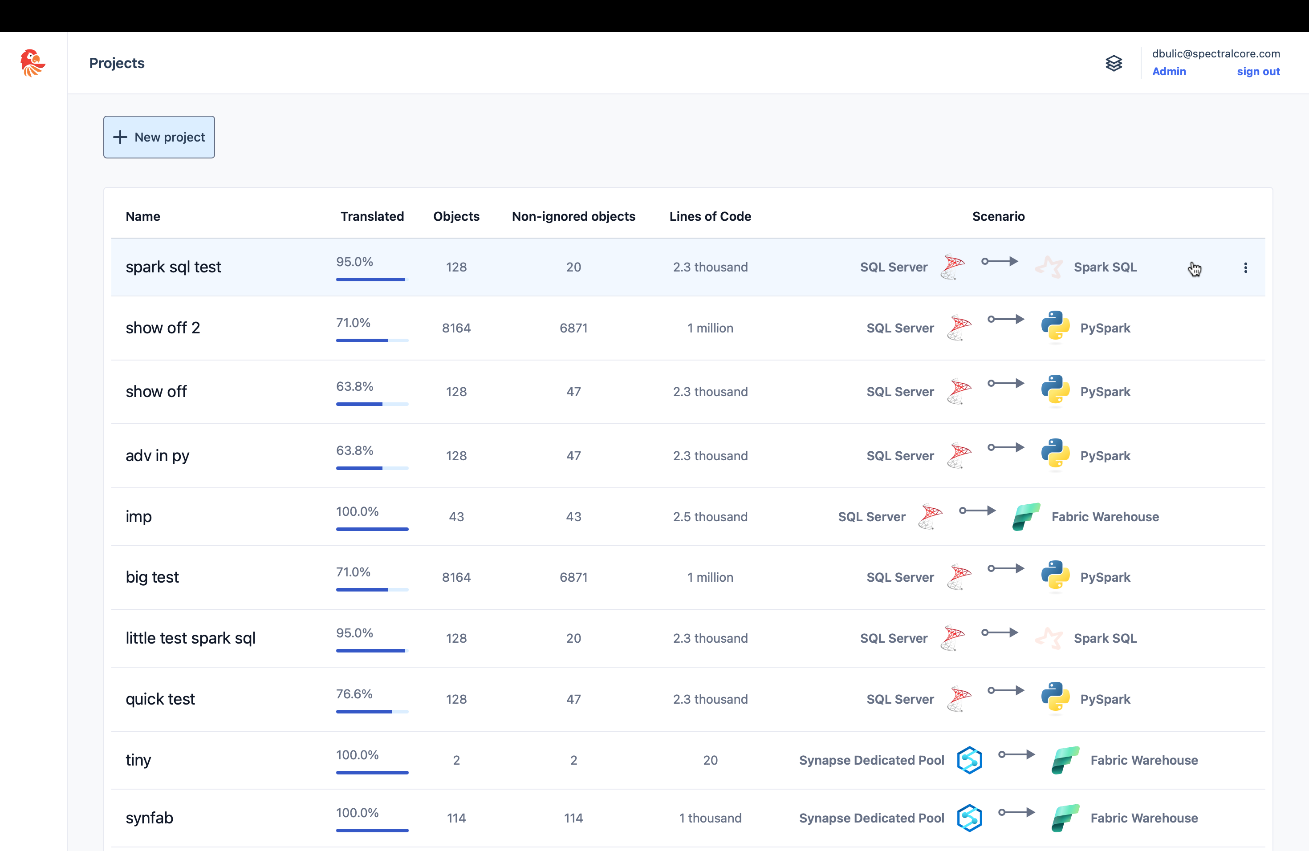Click the sign out link
The height and width of the screenshot is (851, 1309).
[1258, 72]
